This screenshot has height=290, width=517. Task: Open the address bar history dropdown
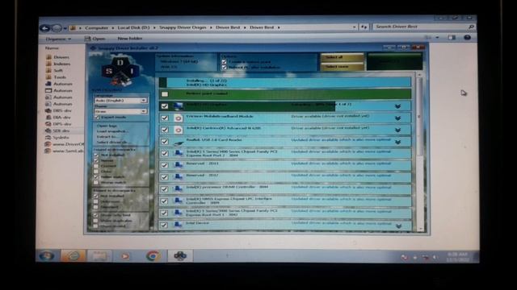[354, 27]
